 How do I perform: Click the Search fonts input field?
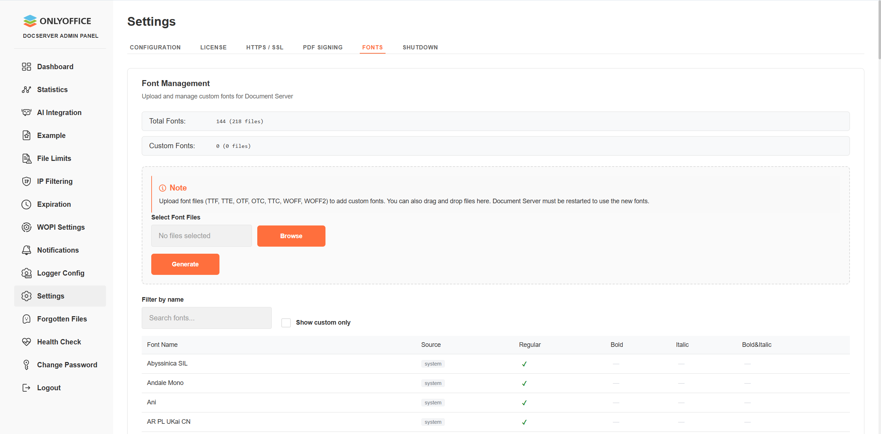pos(207,318)
